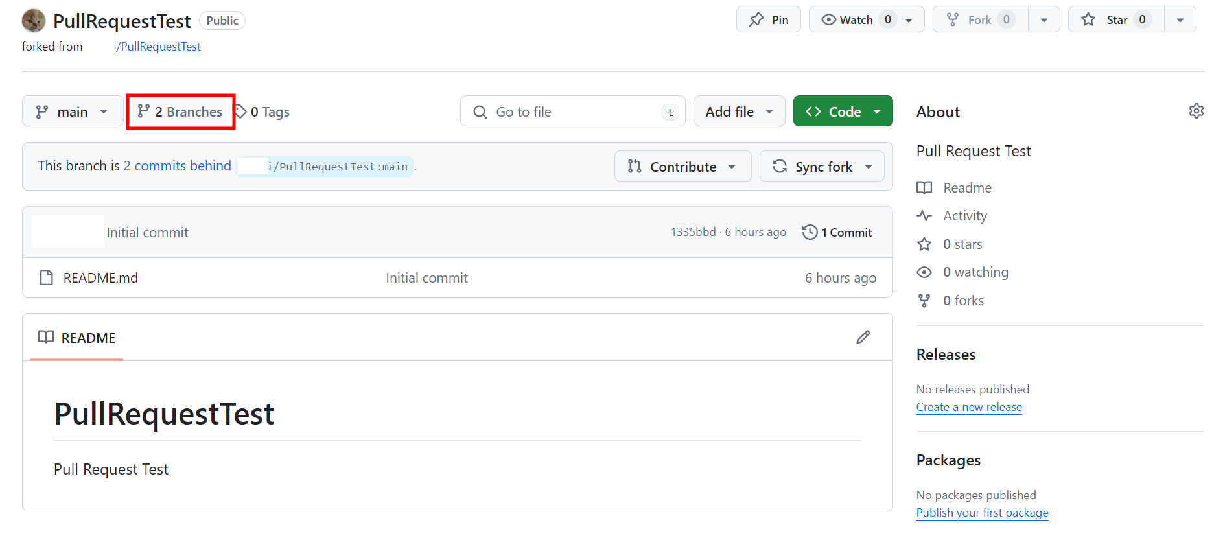The width and height of the screenshot is (1225, 551).
Task: Click the 2 commits behind link
Action: (x=178, y=166)
